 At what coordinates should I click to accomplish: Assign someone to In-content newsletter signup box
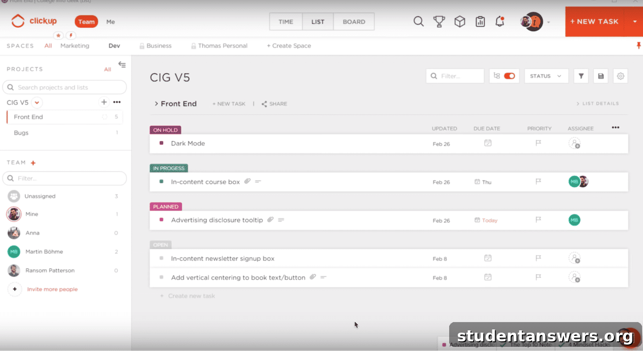coord(574,258)
